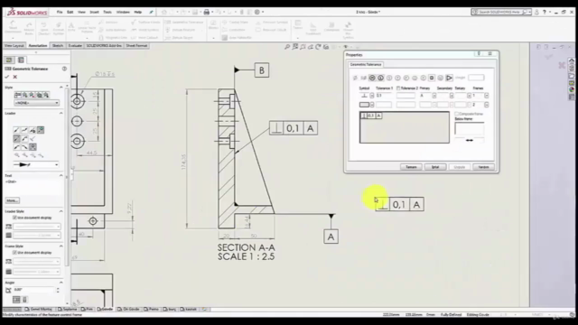Open help for the Geometric Tolerance panel
Image resolution: width=578 pixels, height=325 pixels.
tap(64, 69)
